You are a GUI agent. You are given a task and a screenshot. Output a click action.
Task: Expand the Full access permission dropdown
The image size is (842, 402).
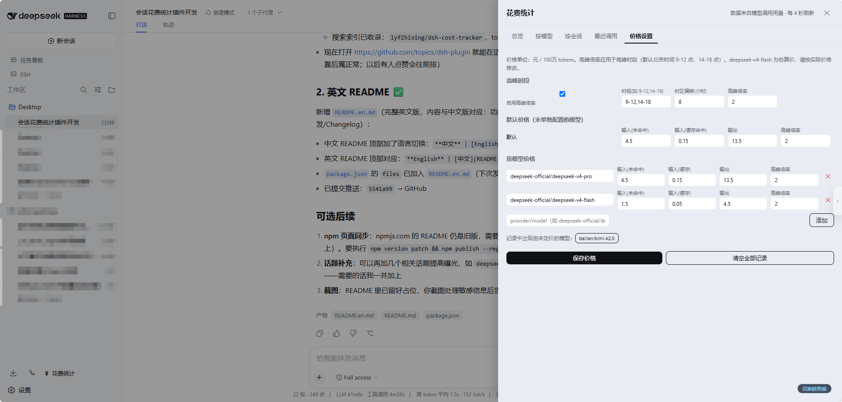click(x=357, y=377)
